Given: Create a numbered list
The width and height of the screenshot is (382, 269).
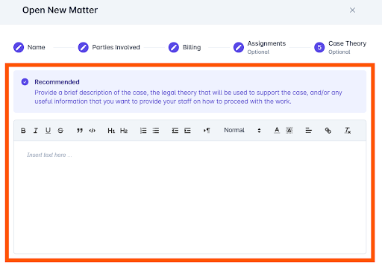Looking at the screenshot, I should coord(143,131).
